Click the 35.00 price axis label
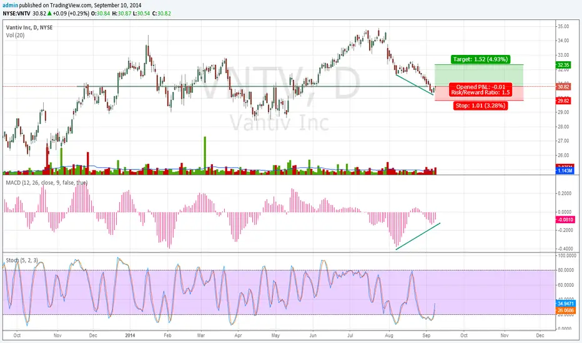This screenshot has width=582, height=343. pyautogui.click(x=563, y=26)
